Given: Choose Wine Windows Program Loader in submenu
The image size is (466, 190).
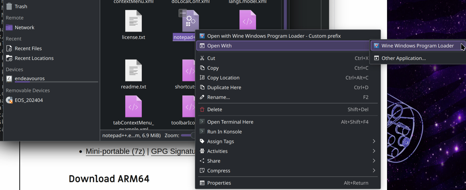Looking at the screenshot, I should [x=418, y=46].
